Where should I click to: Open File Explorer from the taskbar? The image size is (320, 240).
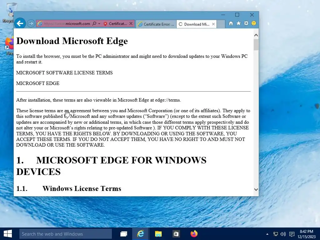tap(158, 234)
